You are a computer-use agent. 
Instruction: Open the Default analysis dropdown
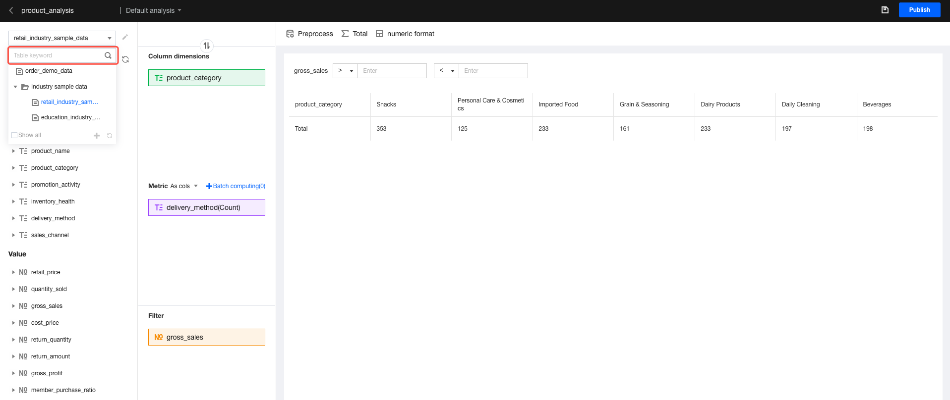point(153,10)
